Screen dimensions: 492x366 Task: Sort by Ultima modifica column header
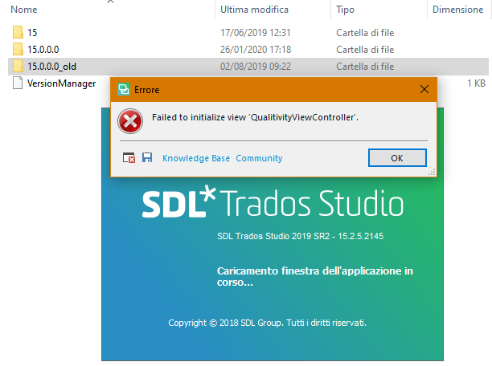tap(254, 10)
